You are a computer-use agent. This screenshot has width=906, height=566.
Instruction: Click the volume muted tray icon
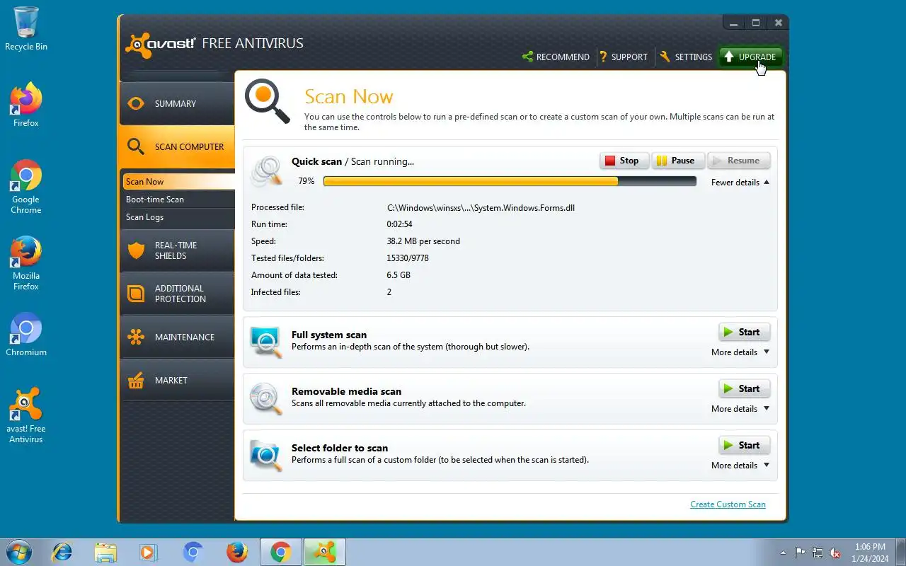[835, 553]
